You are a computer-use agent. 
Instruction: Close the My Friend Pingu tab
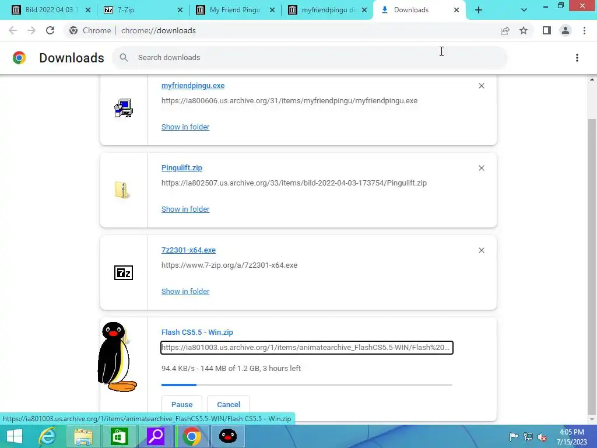click(272, 10)
